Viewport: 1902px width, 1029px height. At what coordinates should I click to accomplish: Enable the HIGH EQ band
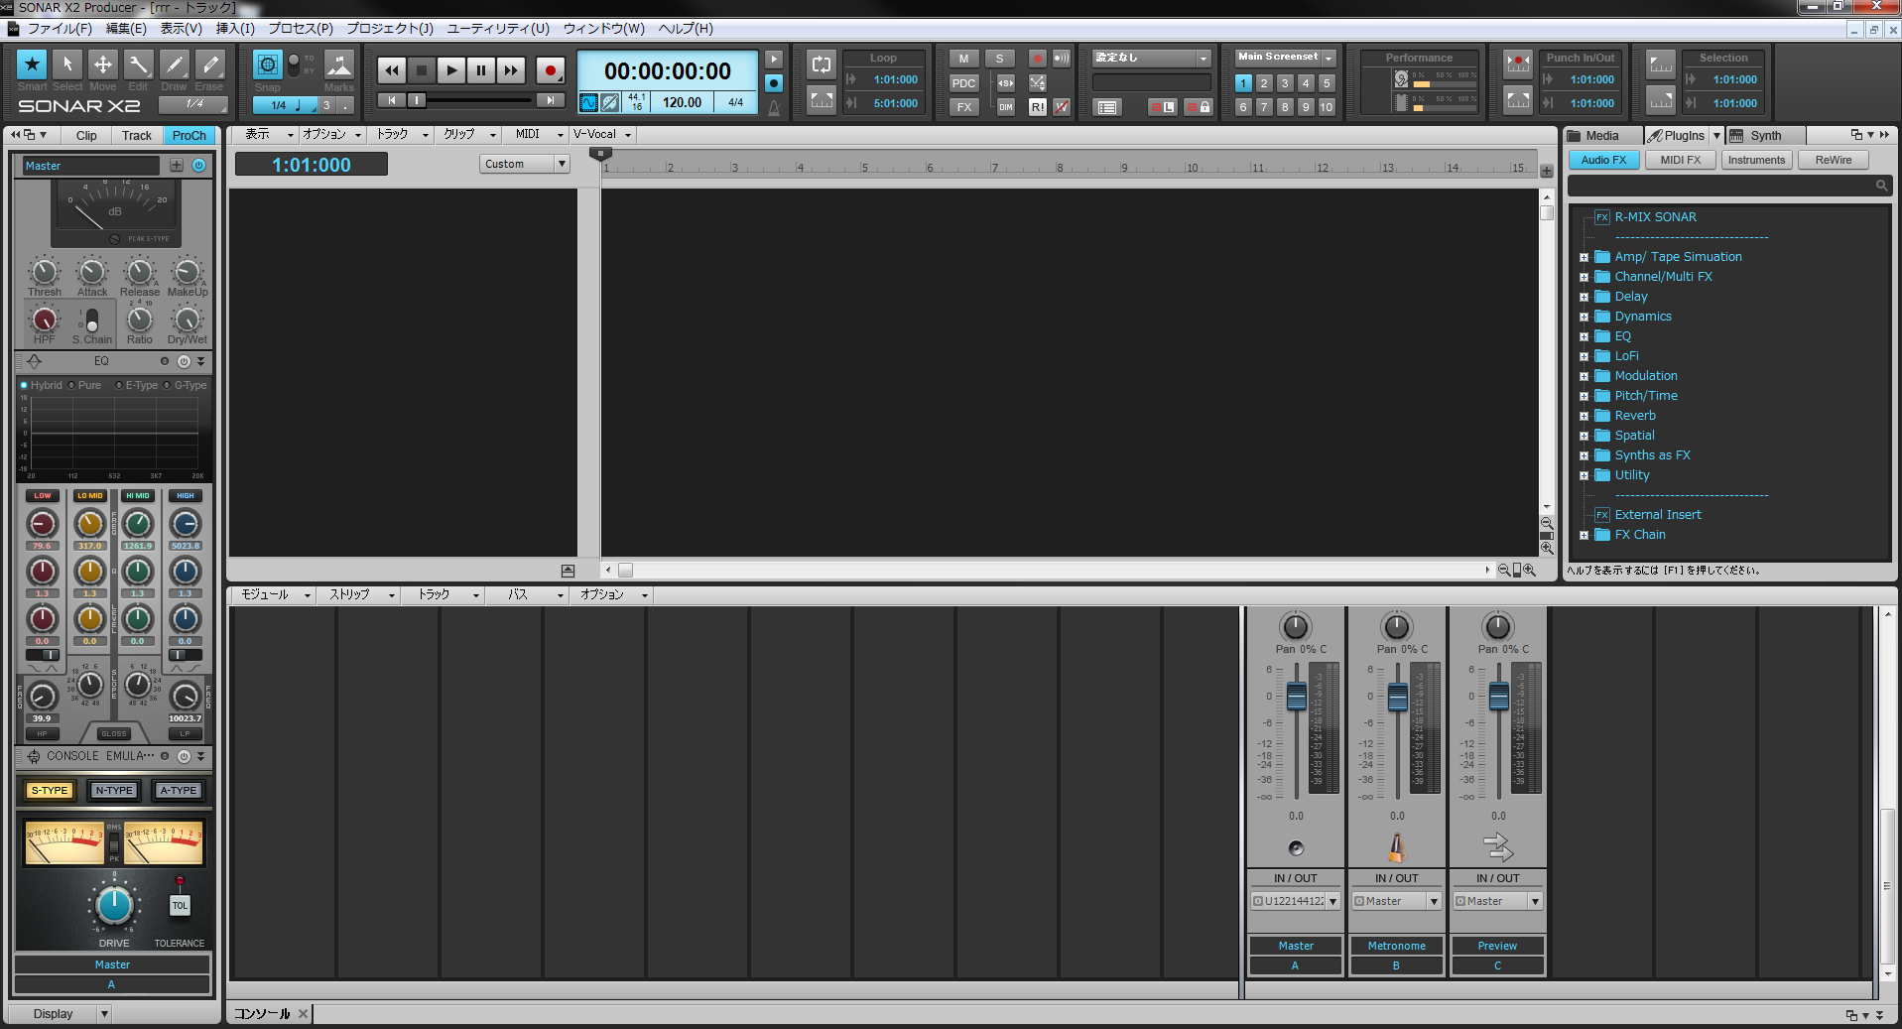coord(186,495)
